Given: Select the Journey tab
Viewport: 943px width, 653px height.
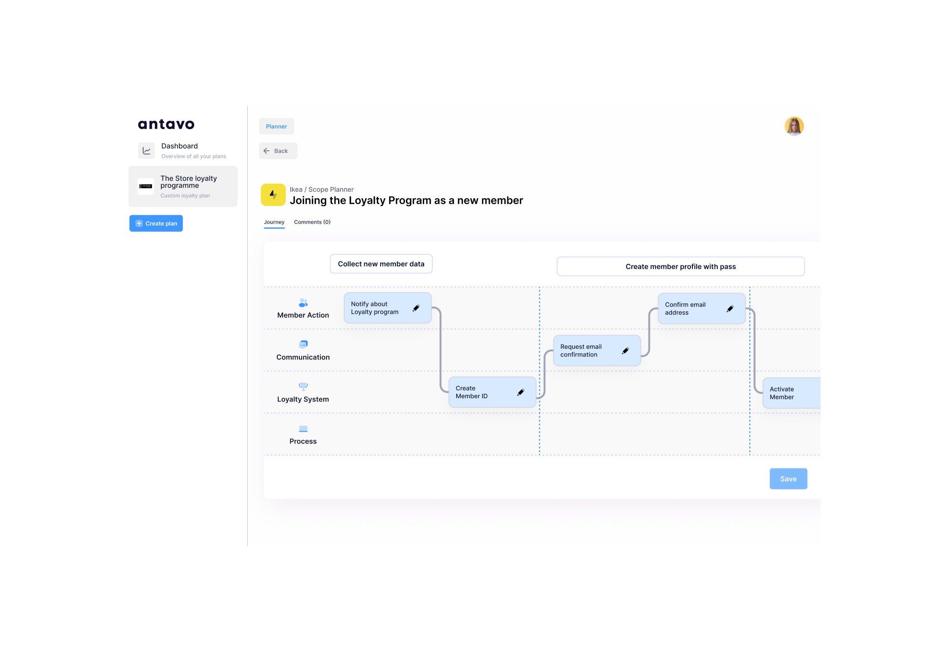Looking at the screenshot, I should click(x=274, y=222).
